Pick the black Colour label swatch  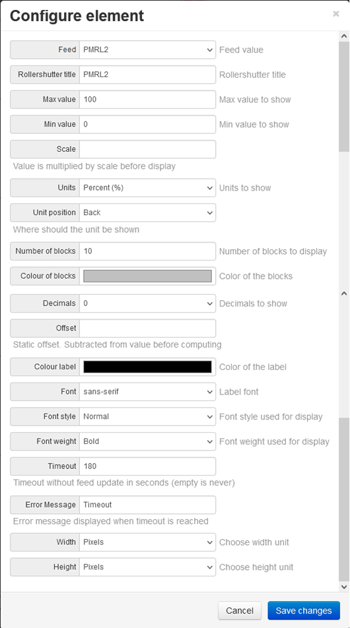[x=147, y=367]
